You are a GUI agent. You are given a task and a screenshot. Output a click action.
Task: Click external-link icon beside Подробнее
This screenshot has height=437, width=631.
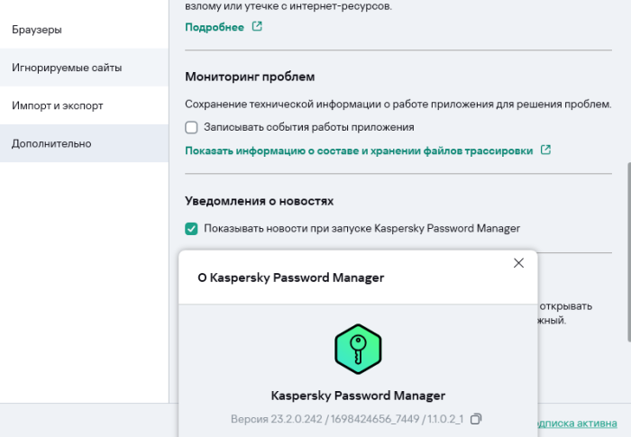pos(257,27)
